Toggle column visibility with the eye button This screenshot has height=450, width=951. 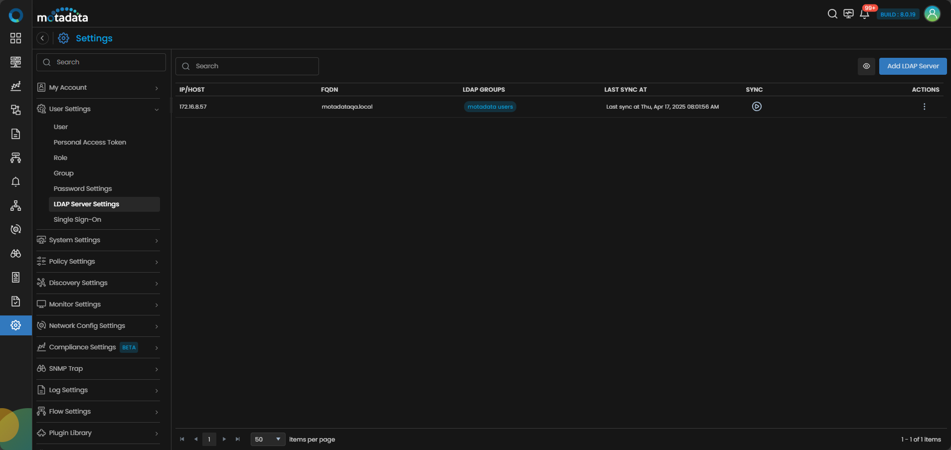point(866,66)
